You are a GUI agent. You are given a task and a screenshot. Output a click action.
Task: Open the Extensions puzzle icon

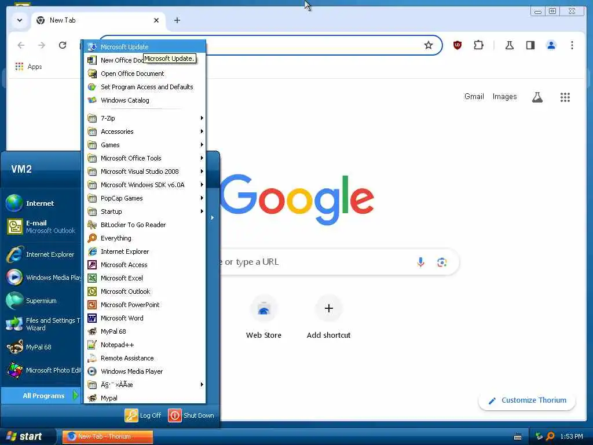(478, 45)
